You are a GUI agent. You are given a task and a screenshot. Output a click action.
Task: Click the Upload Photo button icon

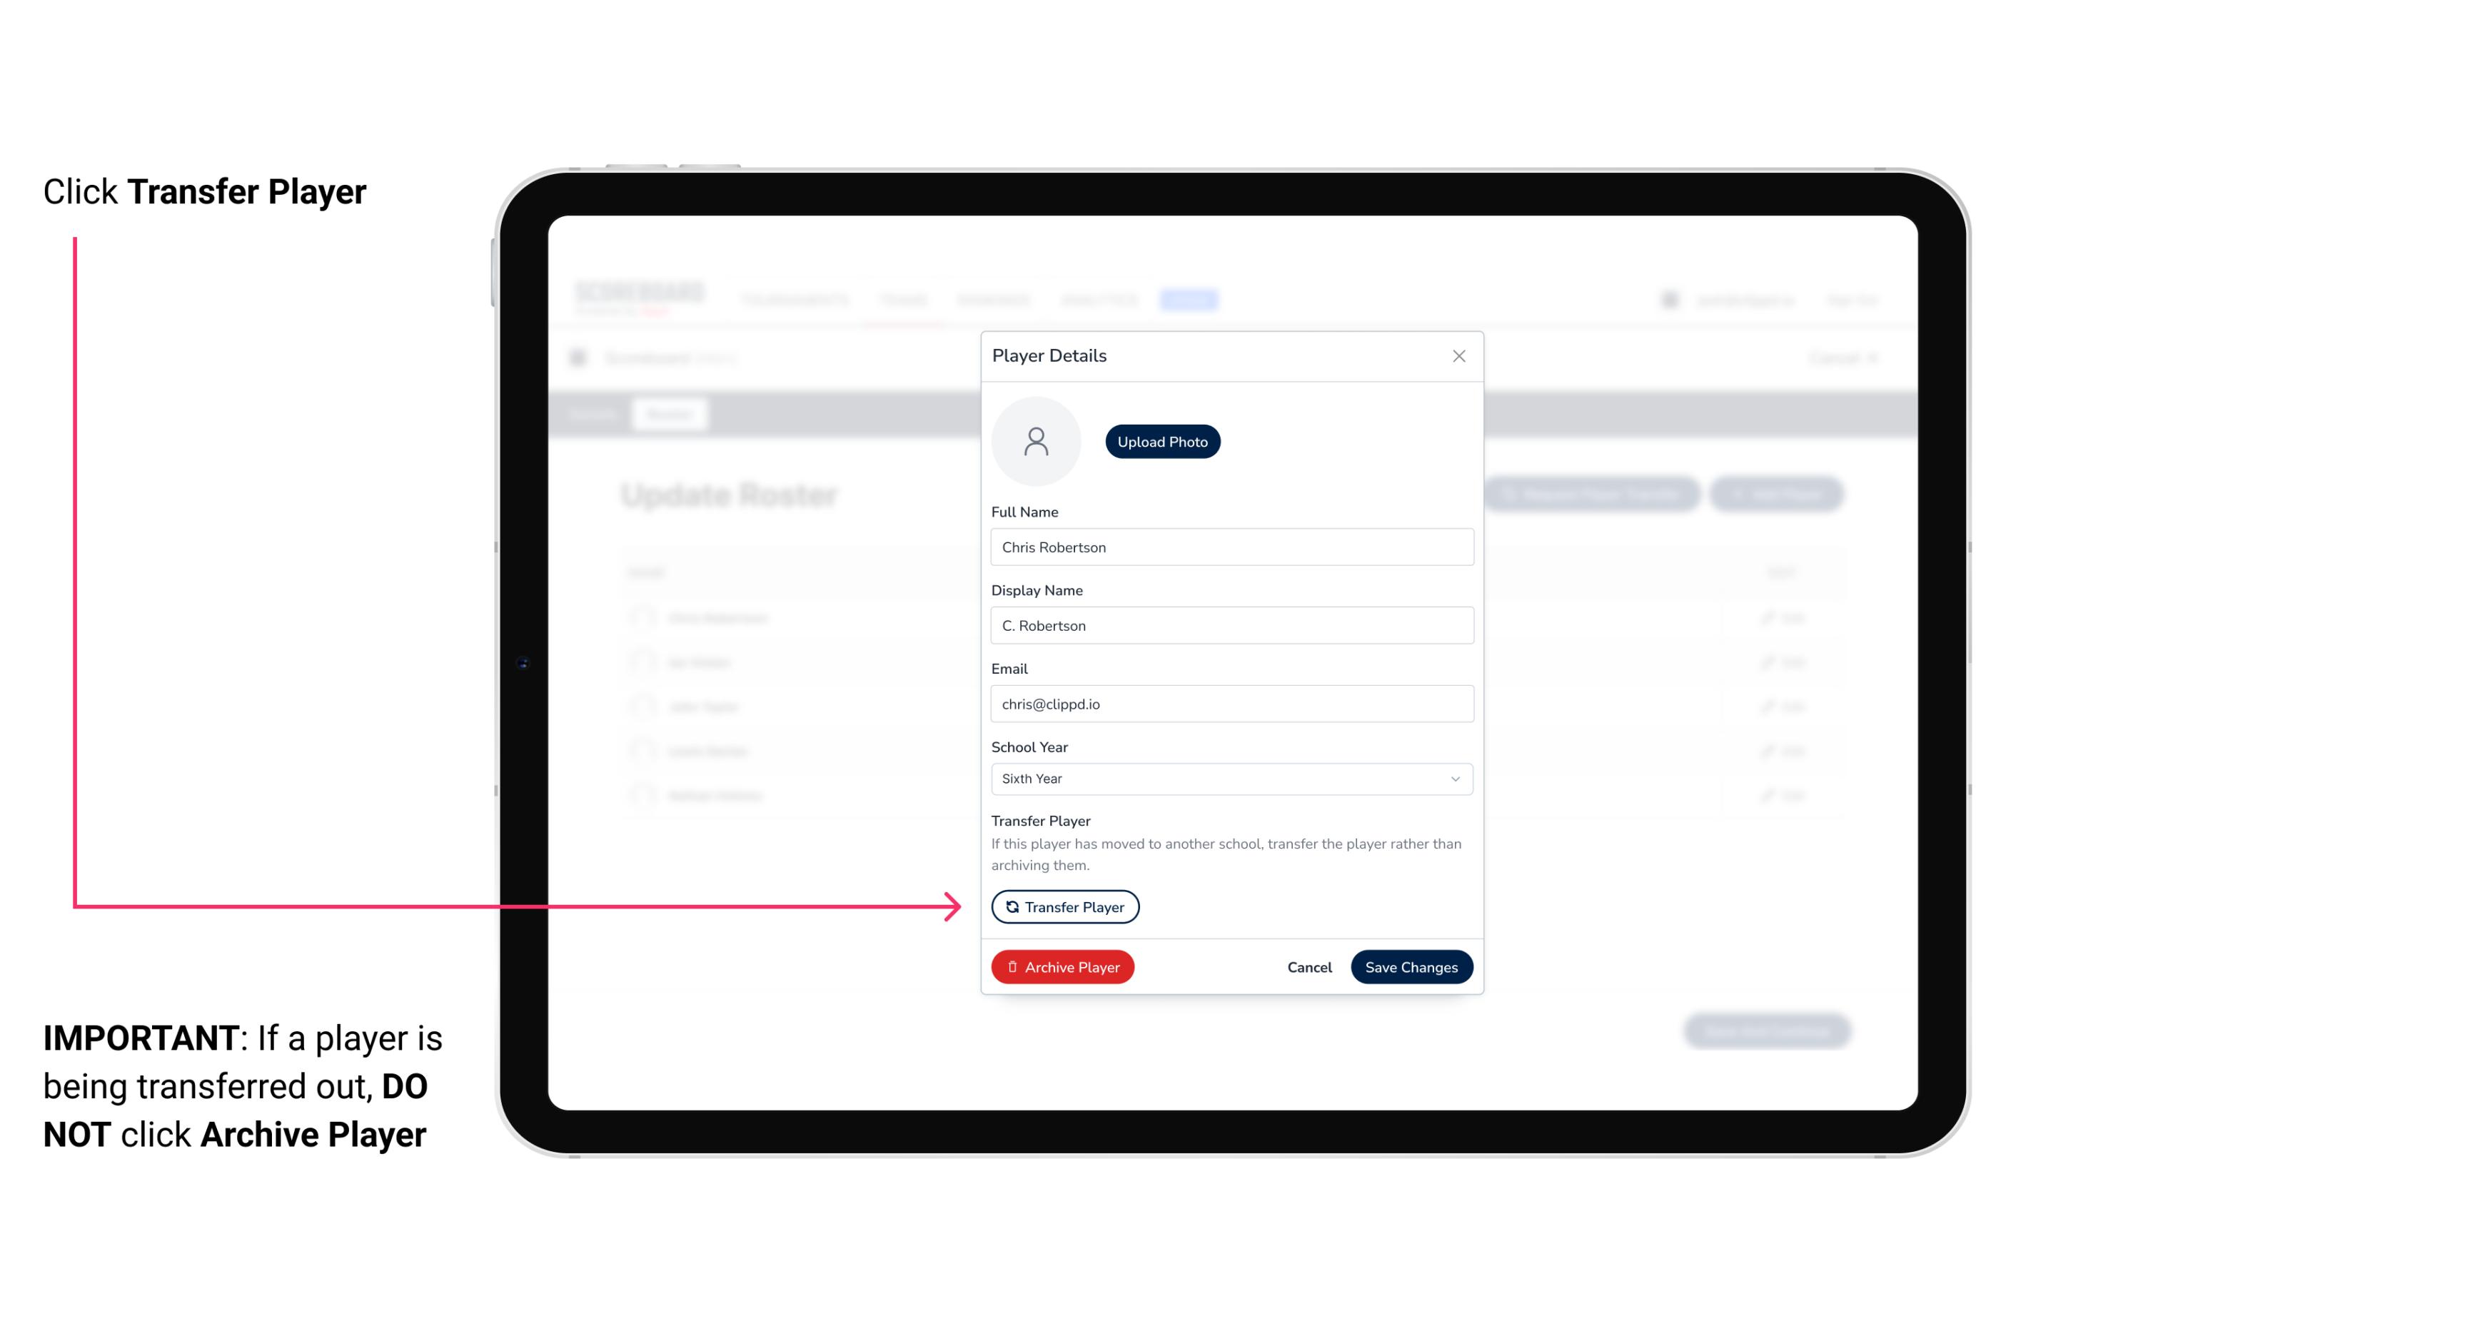[1163, 441]
